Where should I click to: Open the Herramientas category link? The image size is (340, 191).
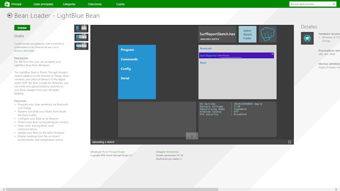coord(173,152)
